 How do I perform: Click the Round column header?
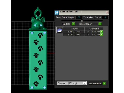coord(74,29)
